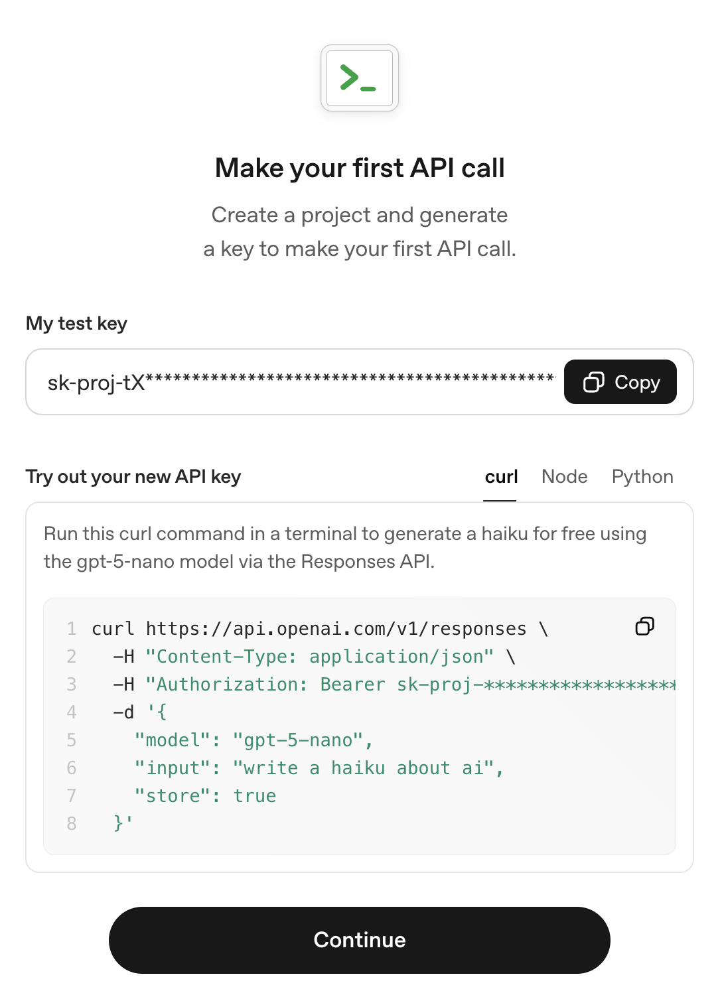Click the 'My test key' label
Image resolution: width=722 pixels, height=1003 pixels.
point(76,323)
